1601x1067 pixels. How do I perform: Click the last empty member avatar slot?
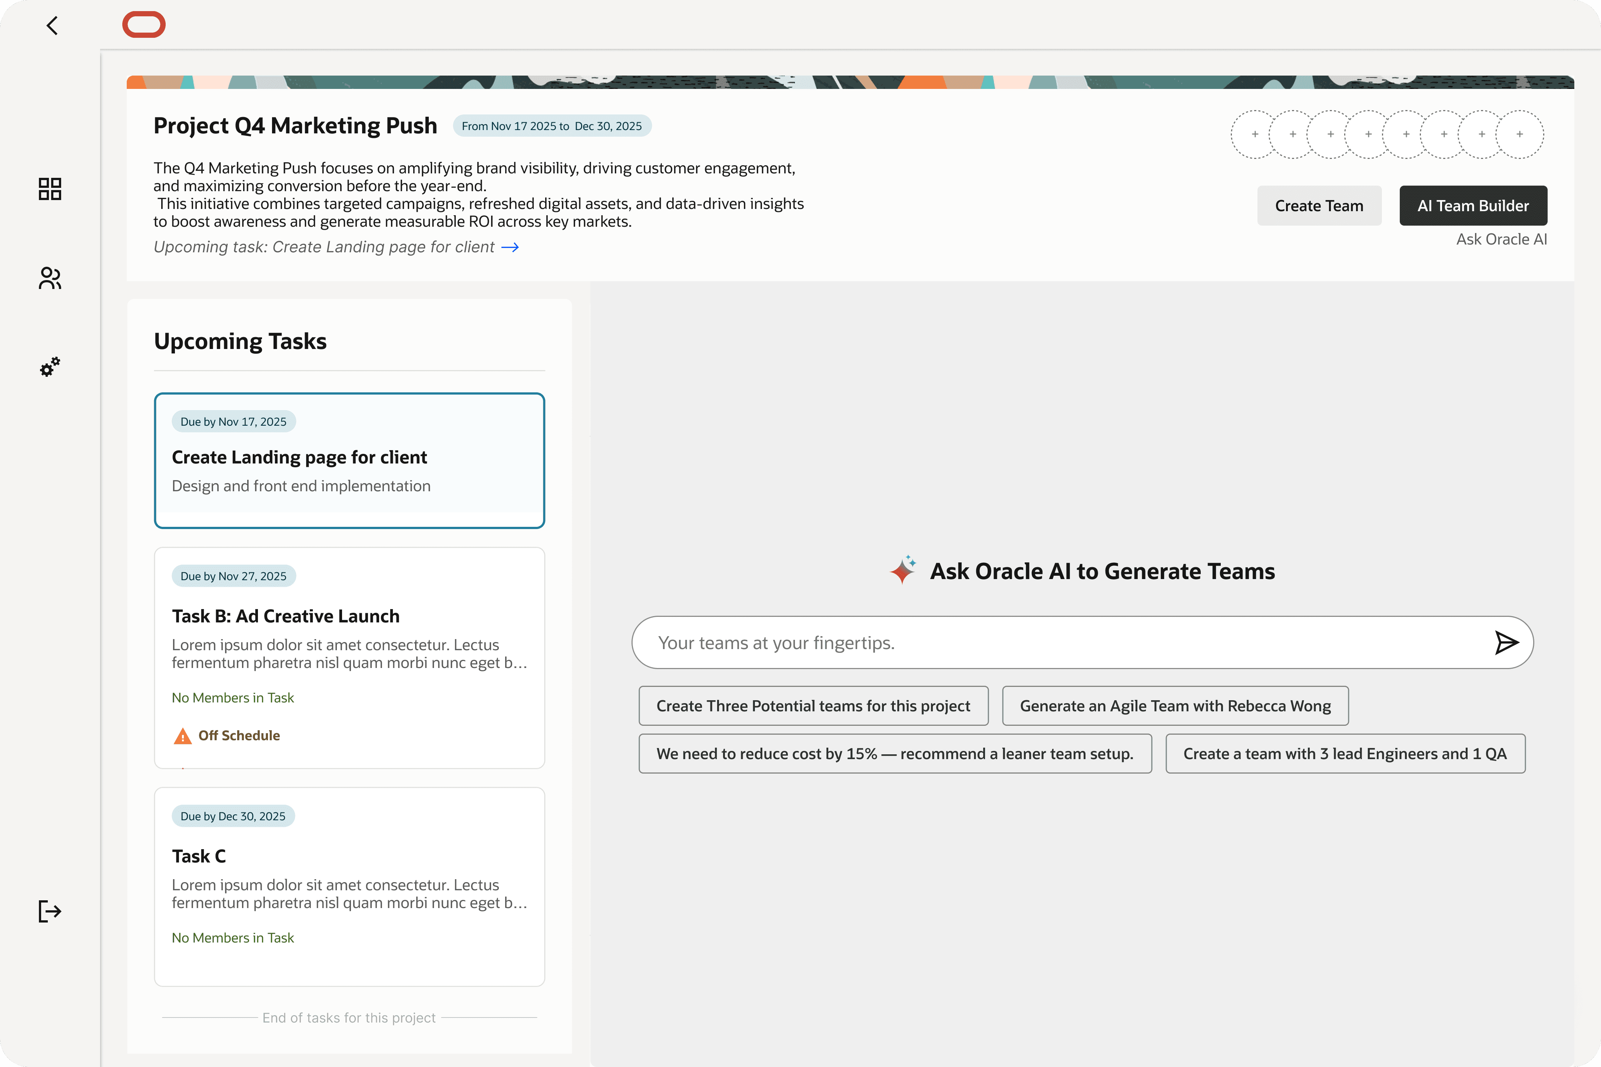1520,134
